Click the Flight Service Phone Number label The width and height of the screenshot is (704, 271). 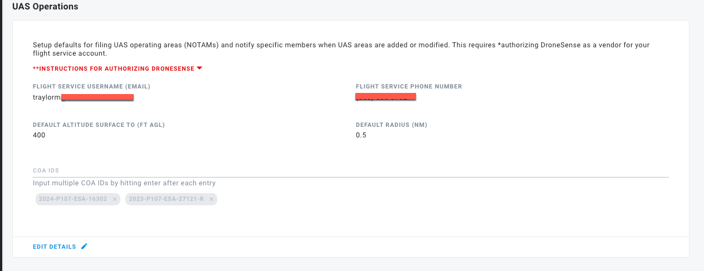(409, 86)
